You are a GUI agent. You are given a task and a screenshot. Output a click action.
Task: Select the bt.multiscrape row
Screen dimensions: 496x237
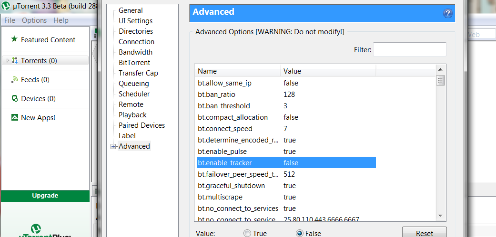tap(286, 197)
